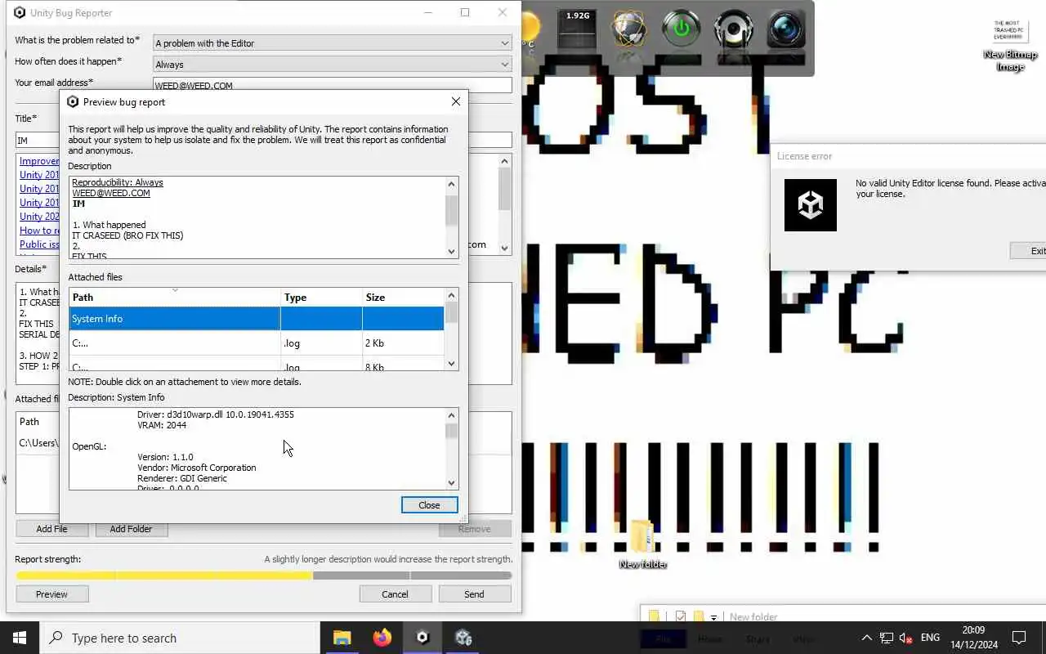Click the Unity icon in Preview bug report title

(73, 102)
